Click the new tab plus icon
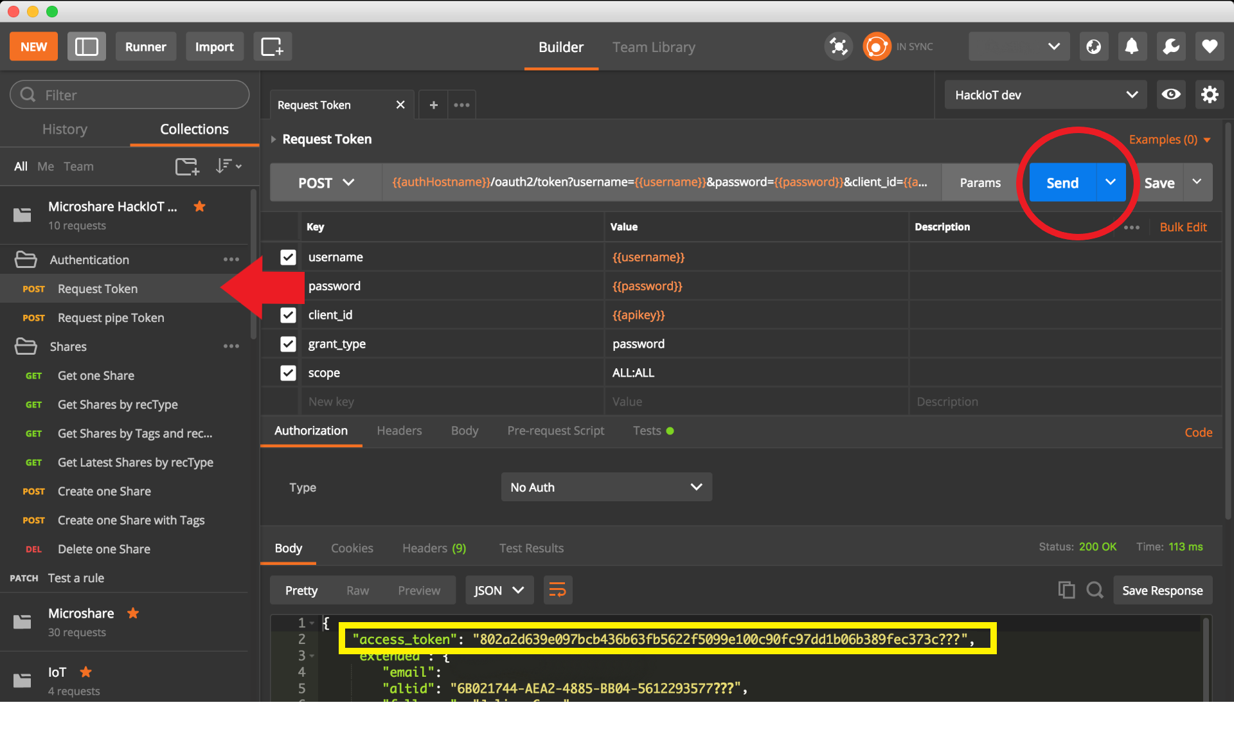Image resolution: width=1234 pixels, height=750 pixels. pyautogui.click(x=432, y=104)
